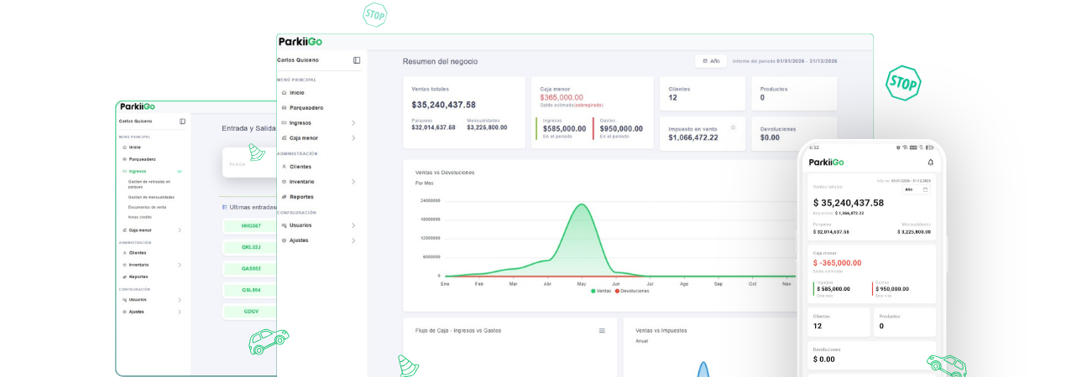Collapse the expanded Ingresos section in left tablet window
1066x377 pixels.
pyautogui.click(x=180, y=171)
